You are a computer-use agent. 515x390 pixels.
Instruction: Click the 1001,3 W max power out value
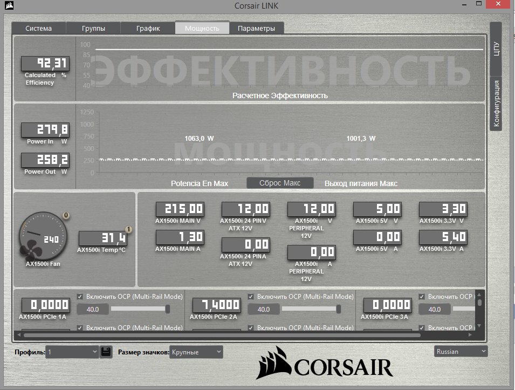point(361,138)
